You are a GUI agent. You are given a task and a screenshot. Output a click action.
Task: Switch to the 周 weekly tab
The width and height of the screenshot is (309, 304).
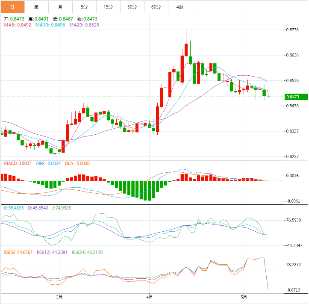tap(36, 7)
